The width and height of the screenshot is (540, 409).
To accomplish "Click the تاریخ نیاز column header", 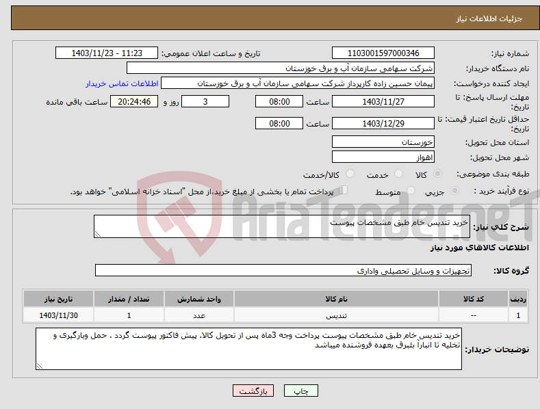I will [59, 299].
